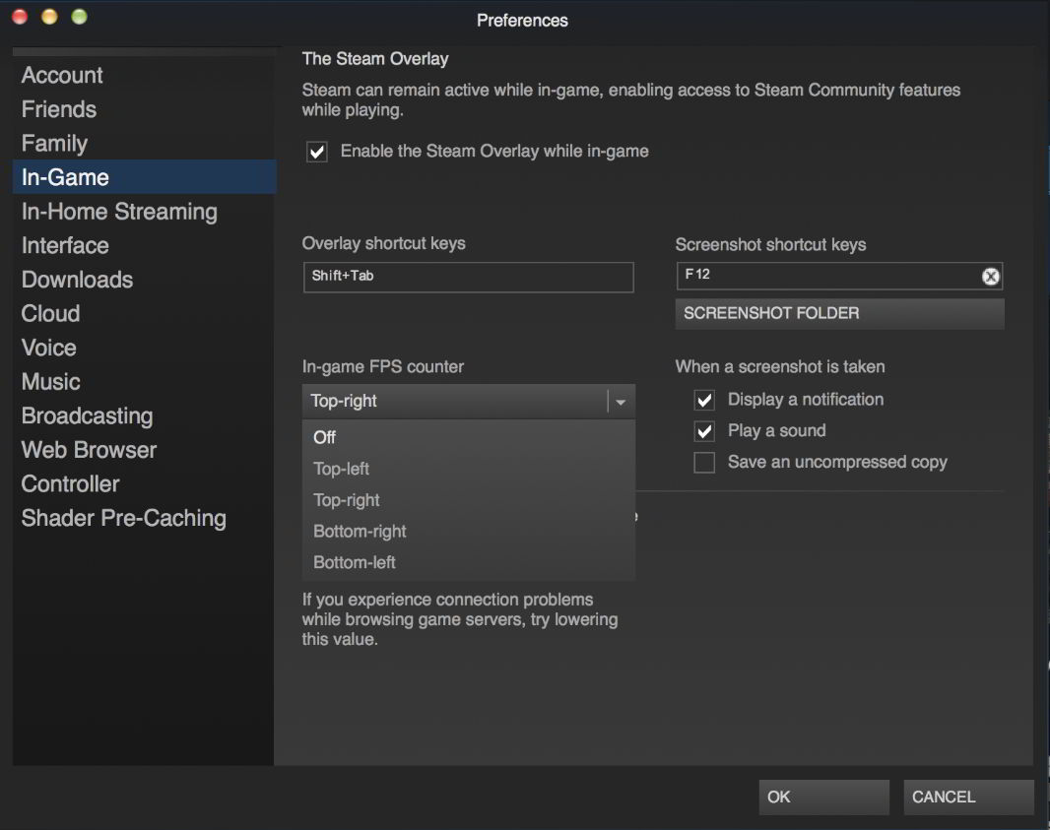This screenshot has height=830, width=1050.
Task: Close the Preferences window with red button
Action: point(20,17)
